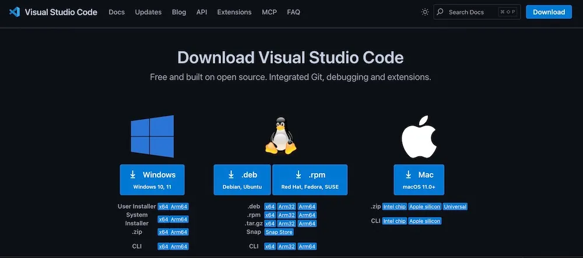Download the .deb package for Debian, Ubuntu
This screenshot has height=258, width=583.
(242, 179)
